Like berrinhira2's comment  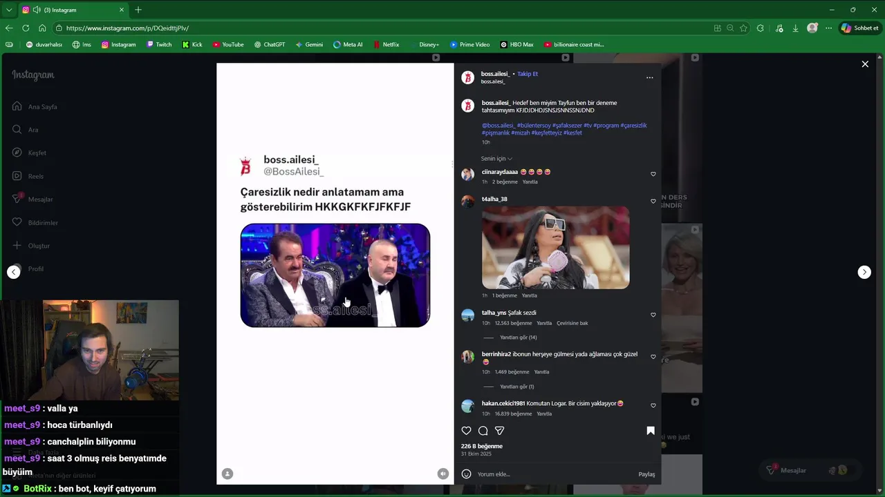tap(653, 357)
